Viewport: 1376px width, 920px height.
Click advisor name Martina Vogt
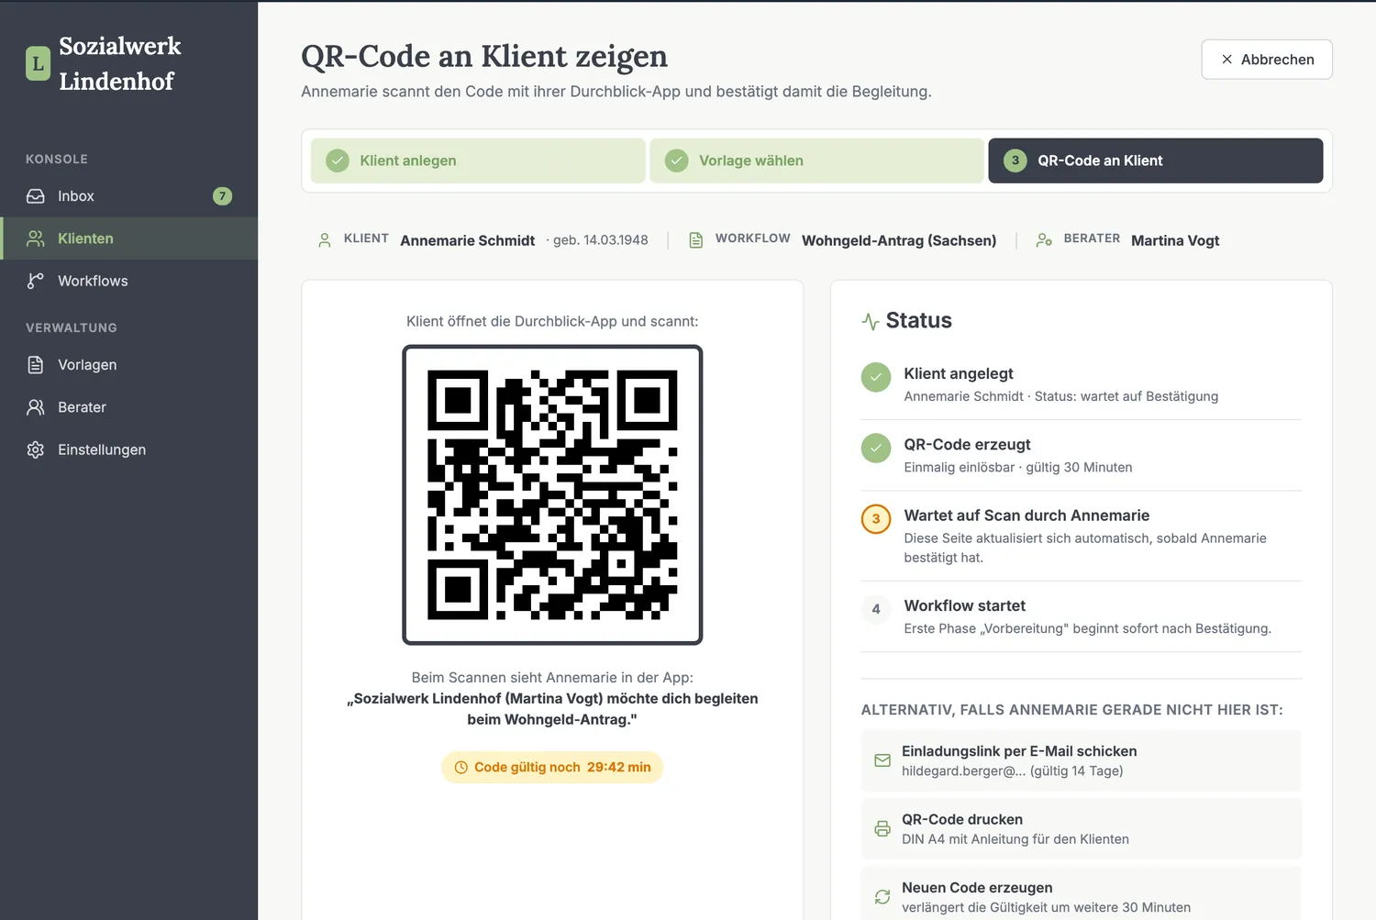tap(1175, 240)
